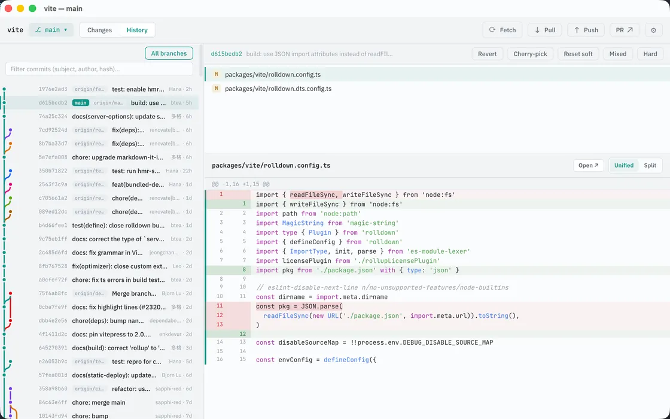Push commits with the Push button
The height and width of the screenshot is (419, 670).
(586, 30)
